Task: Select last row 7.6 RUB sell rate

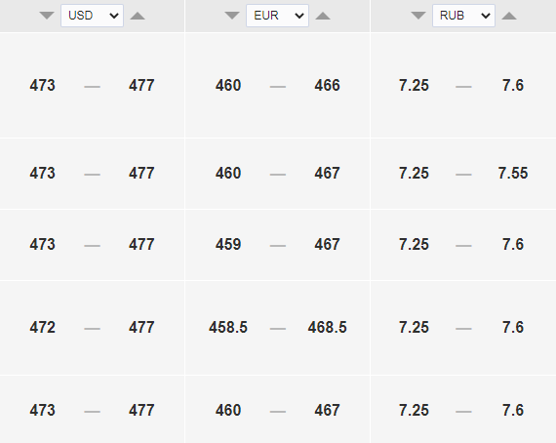Action: click(x=513, y=410)
